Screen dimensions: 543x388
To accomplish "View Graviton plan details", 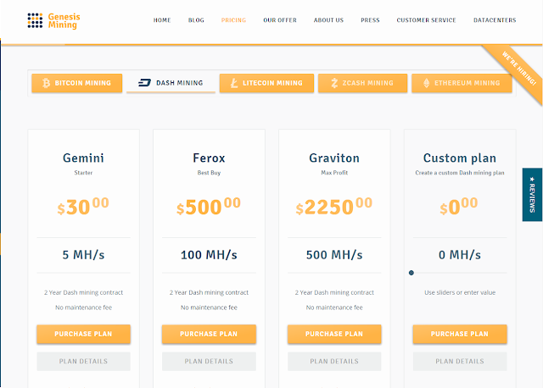I will pyautogui.click(x=334, y=362).
